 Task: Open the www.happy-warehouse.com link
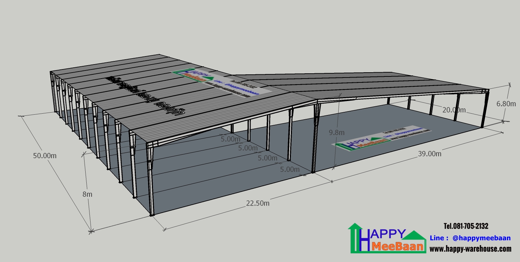(x=470, y=249)
